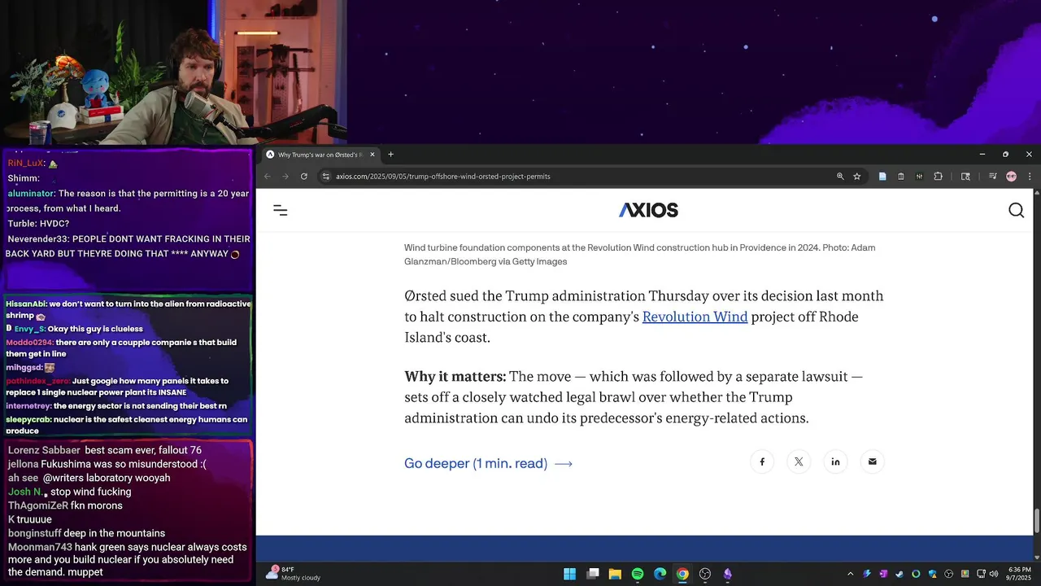The width and height of the screenshot is (1041, 586).
Task: Open Spotify from taskbar
Action: click(x=638, y=574)
